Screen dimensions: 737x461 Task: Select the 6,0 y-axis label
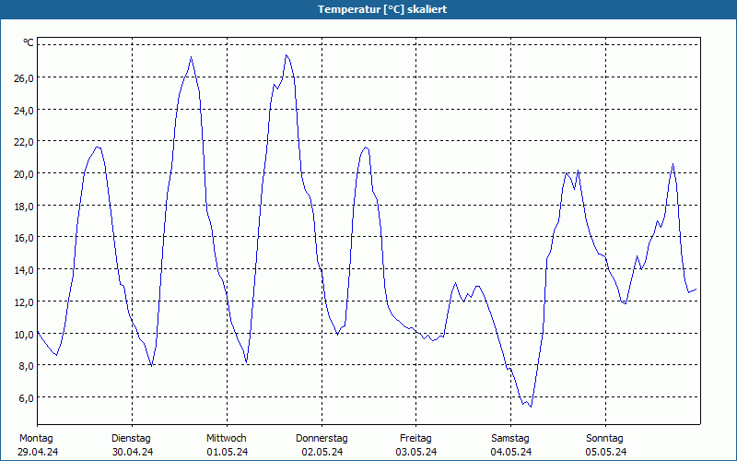click(x=26, y=398)
